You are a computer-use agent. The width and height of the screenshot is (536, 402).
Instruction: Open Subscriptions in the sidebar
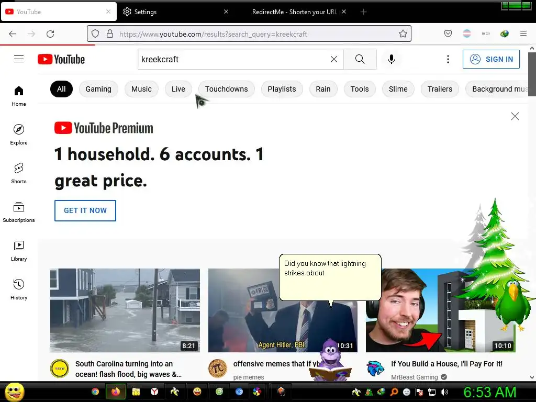point(19,212)
